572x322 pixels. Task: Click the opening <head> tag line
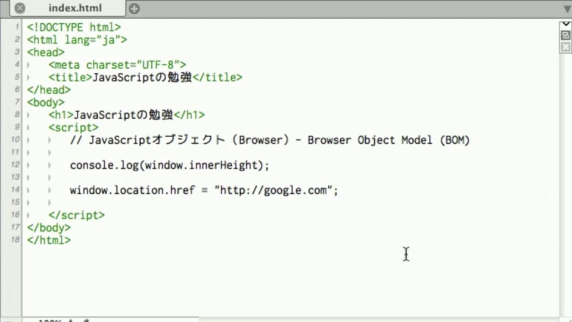[x=46, y=52]
